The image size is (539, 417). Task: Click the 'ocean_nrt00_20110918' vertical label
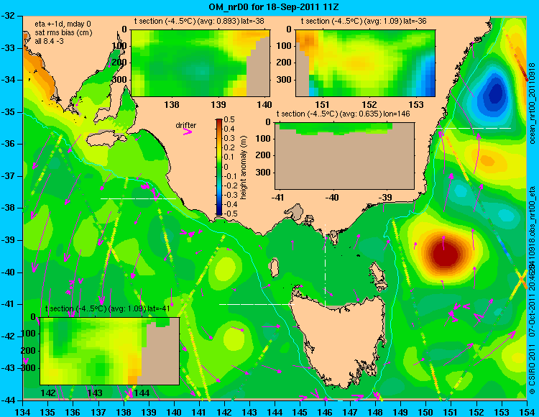click(533, 103)
